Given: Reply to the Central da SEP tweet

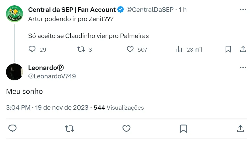Looking at the screenshot, I should click(32, 49).
